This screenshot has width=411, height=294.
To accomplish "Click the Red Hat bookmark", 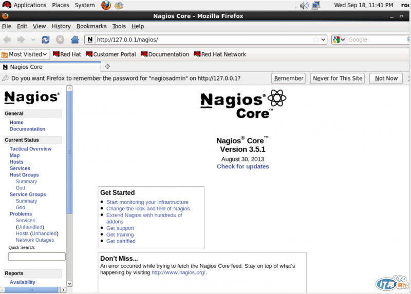I will pos(67,54).
